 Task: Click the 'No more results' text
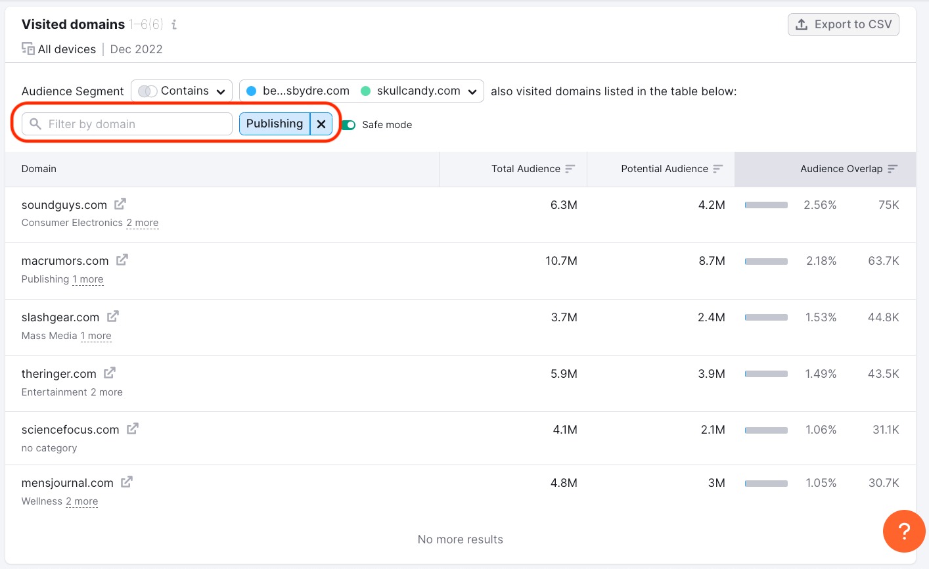(461, 539)
